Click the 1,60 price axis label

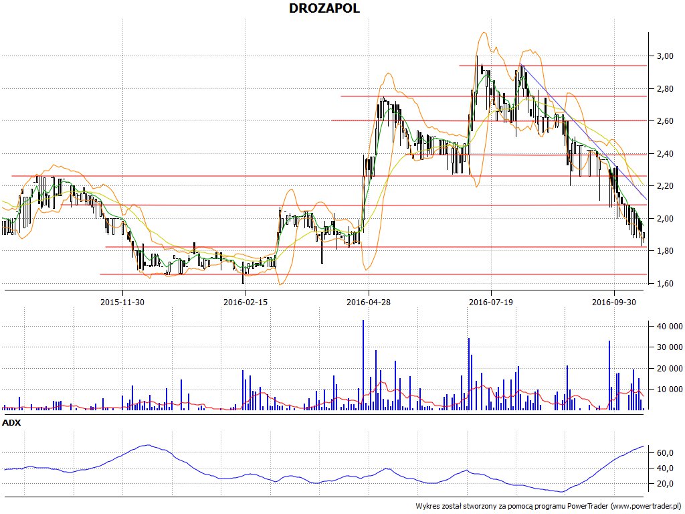point(664,284)
